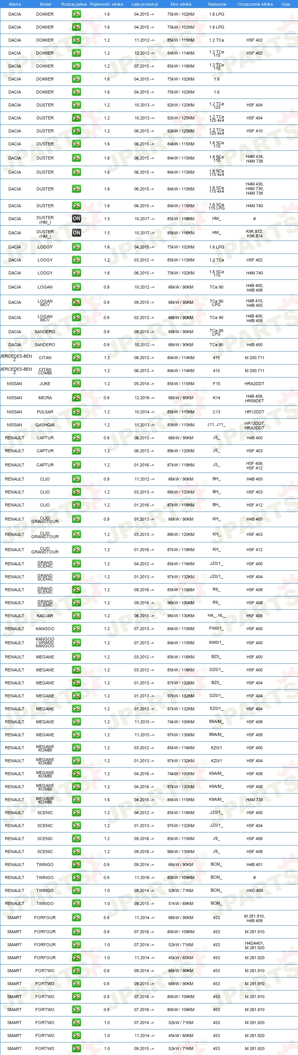Click the Oznaczenie silnika column header
298x1055 pixels.
coord(255,4)
